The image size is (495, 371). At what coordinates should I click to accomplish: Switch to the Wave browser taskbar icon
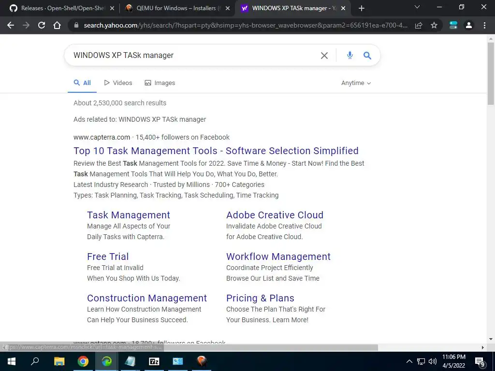point(106,361)
